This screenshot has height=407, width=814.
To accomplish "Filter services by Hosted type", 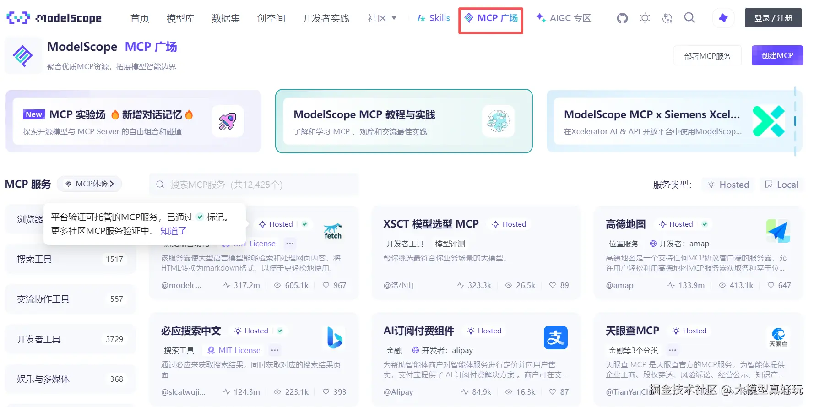I will pyautogui.click(x=728, y=185).
